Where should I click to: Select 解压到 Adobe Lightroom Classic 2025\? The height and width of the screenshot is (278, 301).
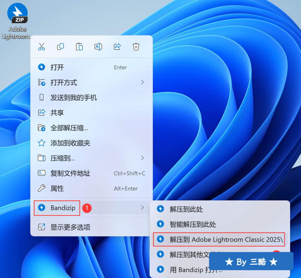pos(220,239)
